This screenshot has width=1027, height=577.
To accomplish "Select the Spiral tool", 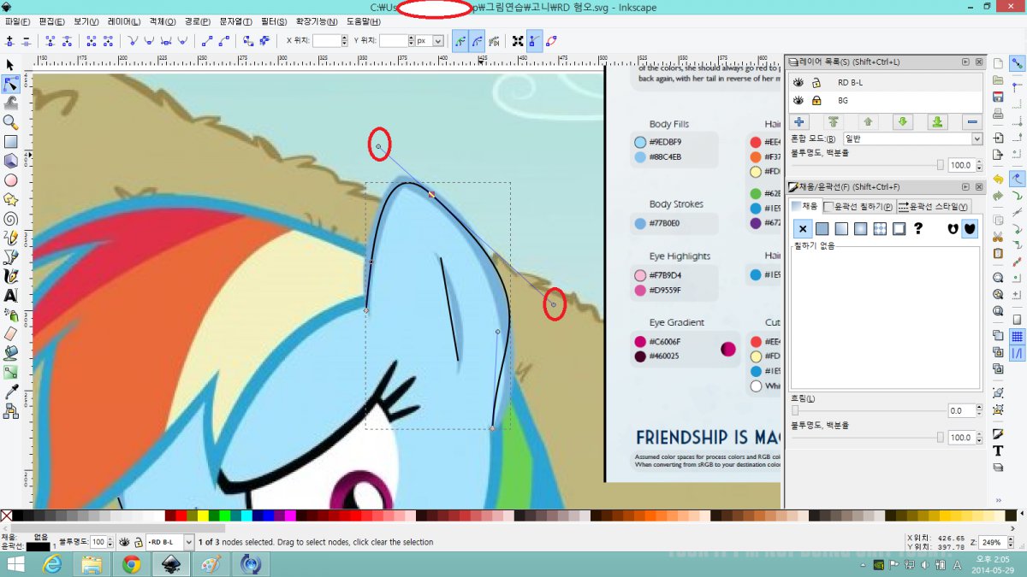I will click(10, 219).
